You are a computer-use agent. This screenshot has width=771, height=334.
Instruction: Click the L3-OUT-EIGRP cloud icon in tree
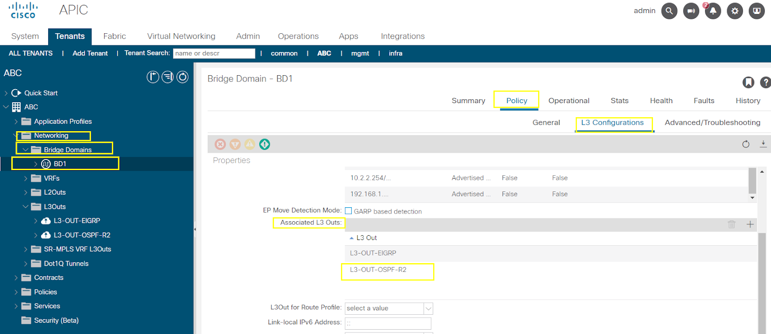(x=46, y=221)
